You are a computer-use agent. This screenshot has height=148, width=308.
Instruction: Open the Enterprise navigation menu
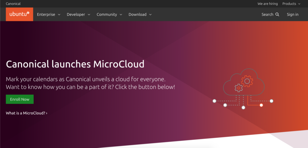point(48,14)
